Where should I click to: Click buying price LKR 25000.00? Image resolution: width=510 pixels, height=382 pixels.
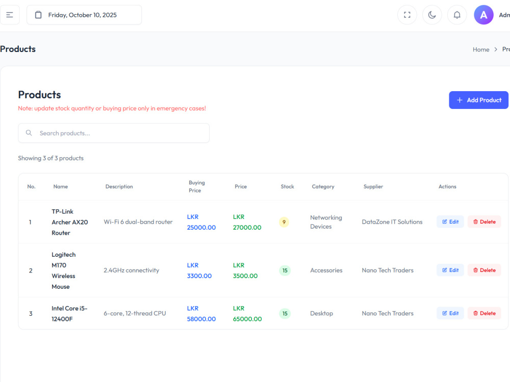(201, 222)
